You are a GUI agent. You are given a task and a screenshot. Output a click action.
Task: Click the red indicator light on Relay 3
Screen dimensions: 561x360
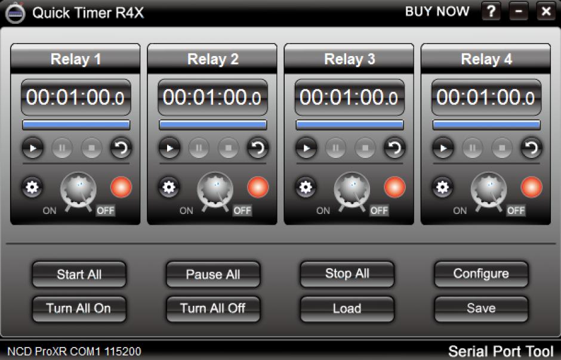[394, 187]
